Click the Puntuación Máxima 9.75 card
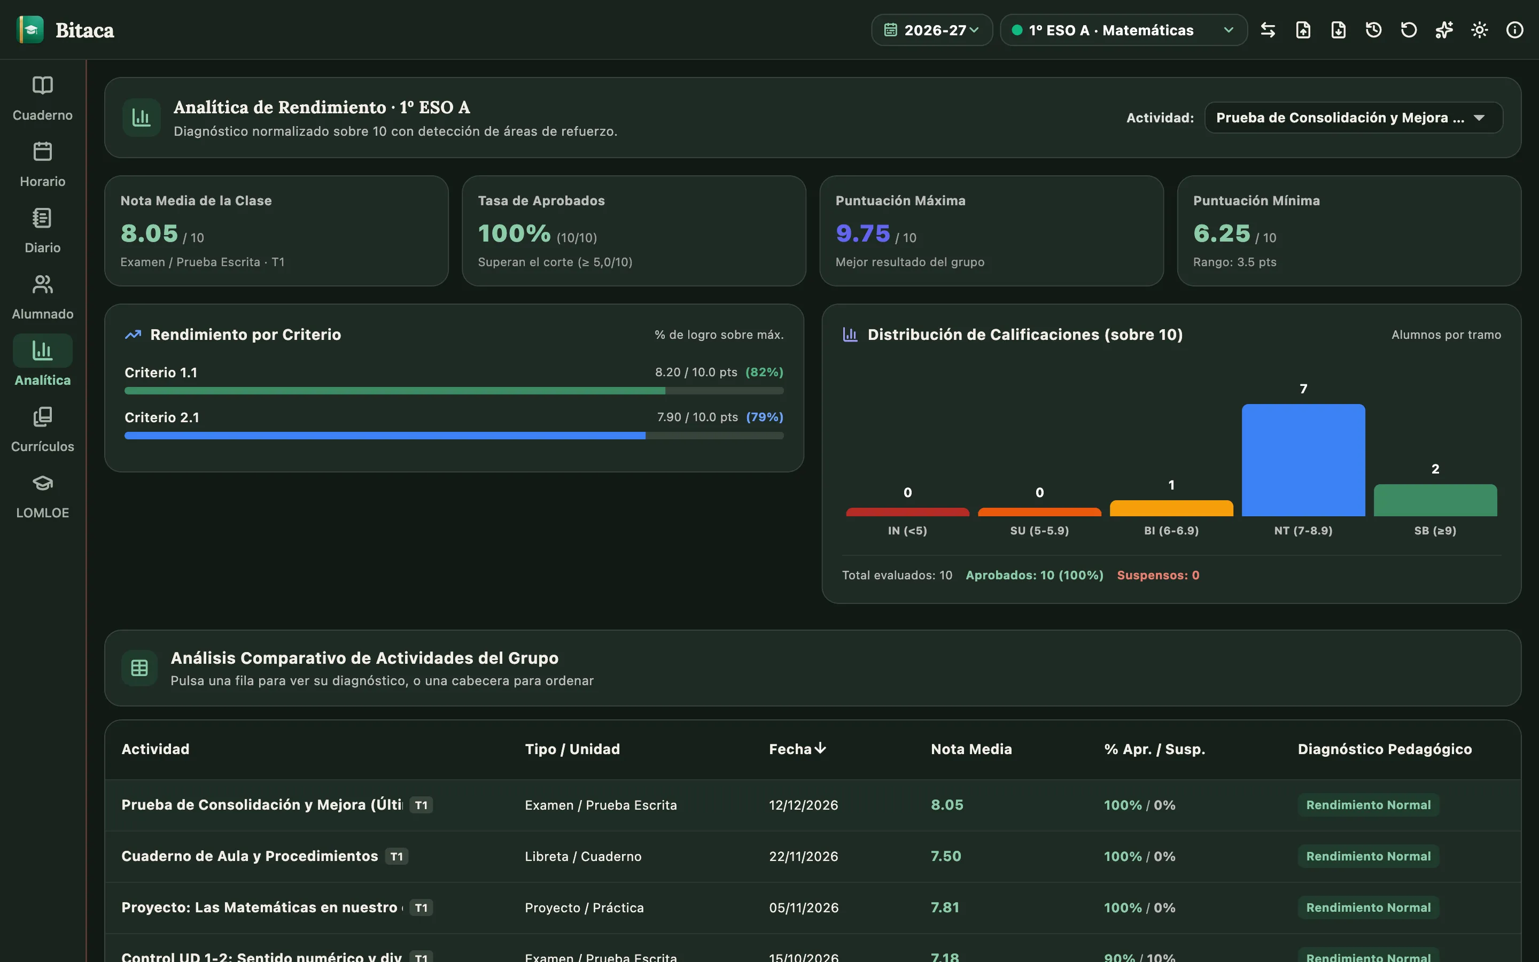1539x962 pixels. [x=991, y=231]
